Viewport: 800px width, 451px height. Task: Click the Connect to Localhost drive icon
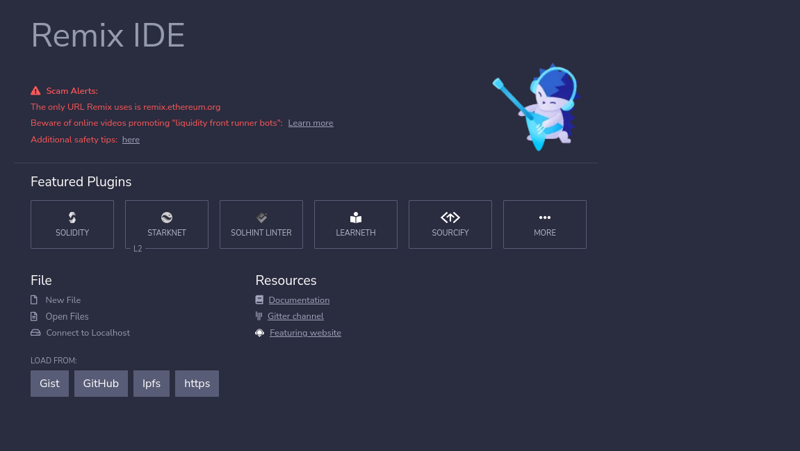point(35,333)
